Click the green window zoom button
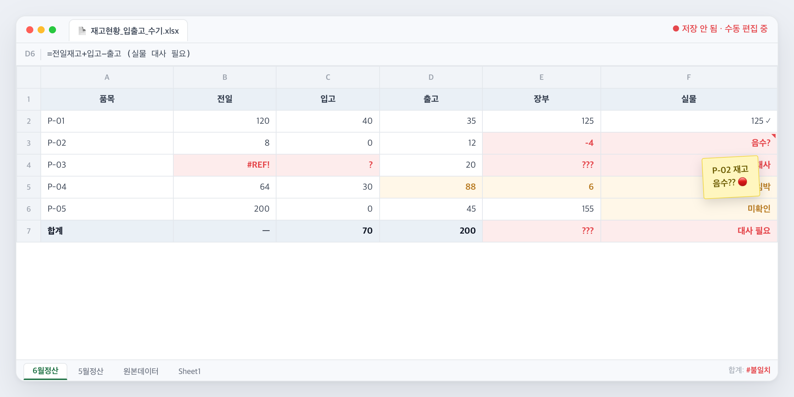The image size is (794, 397). coord(52,30)
